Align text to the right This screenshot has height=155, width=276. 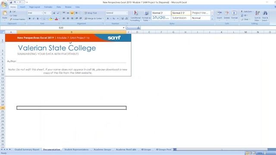point(72,19)
